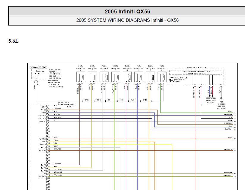This screenshot has height=190, width=245.
Task: Click the "BLK/PNK" vertical wire label
Action: pyautogui.click(x=200, y=94)
